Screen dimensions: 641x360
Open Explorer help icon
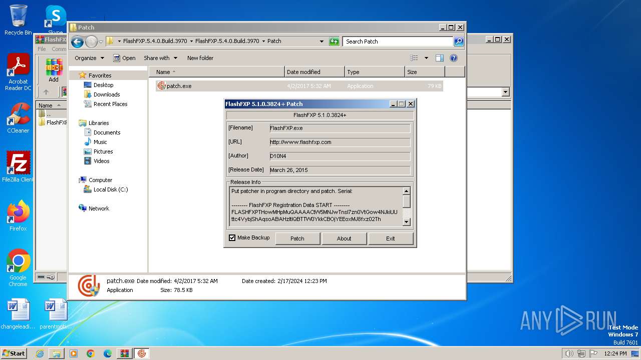pos(454,58)
